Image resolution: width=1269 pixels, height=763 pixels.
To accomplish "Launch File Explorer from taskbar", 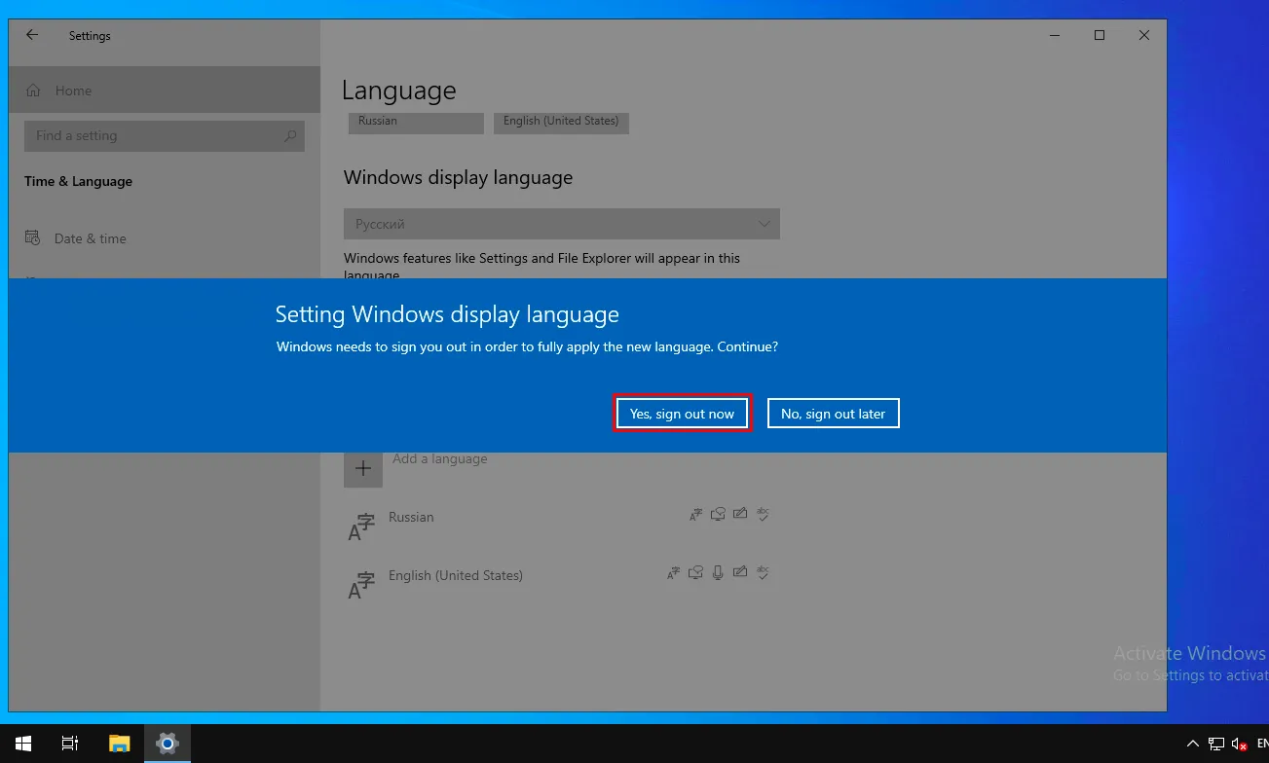I will 119,744.
